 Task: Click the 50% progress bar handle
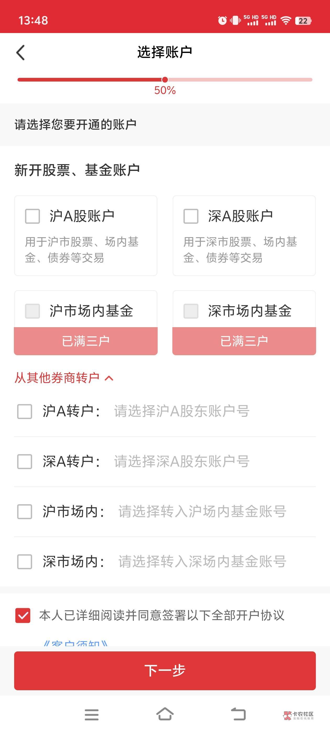pyautogui.click(x=165, y=80)
